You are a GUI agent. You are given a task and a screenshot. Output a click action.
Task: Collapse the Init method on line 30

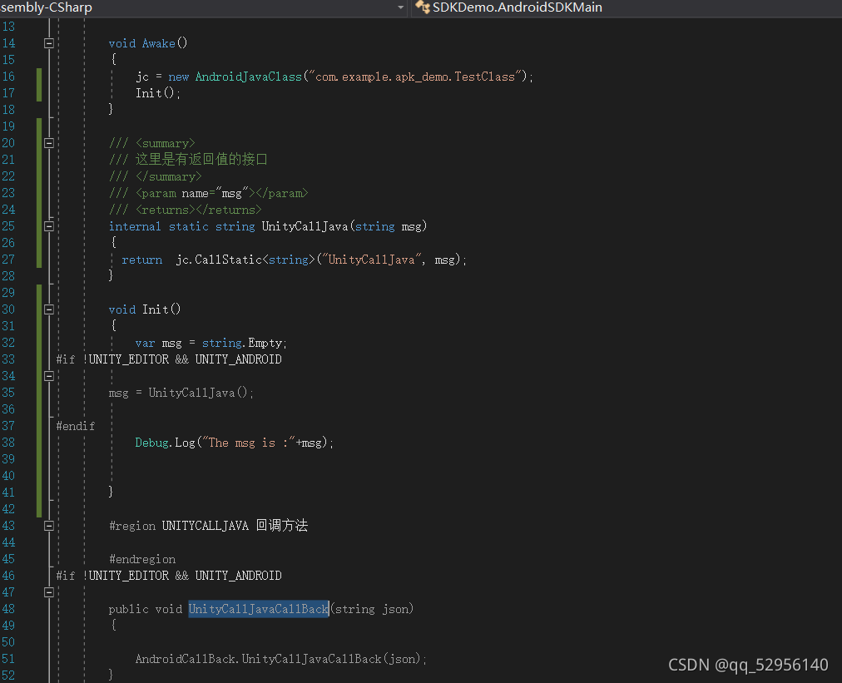[49, 309]
